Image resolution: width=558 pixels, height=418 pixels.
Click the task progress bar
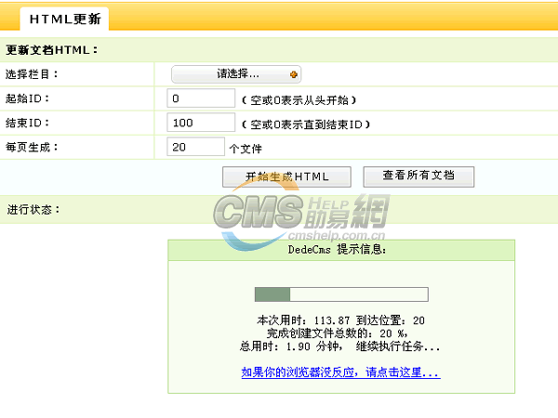(340, 294)
